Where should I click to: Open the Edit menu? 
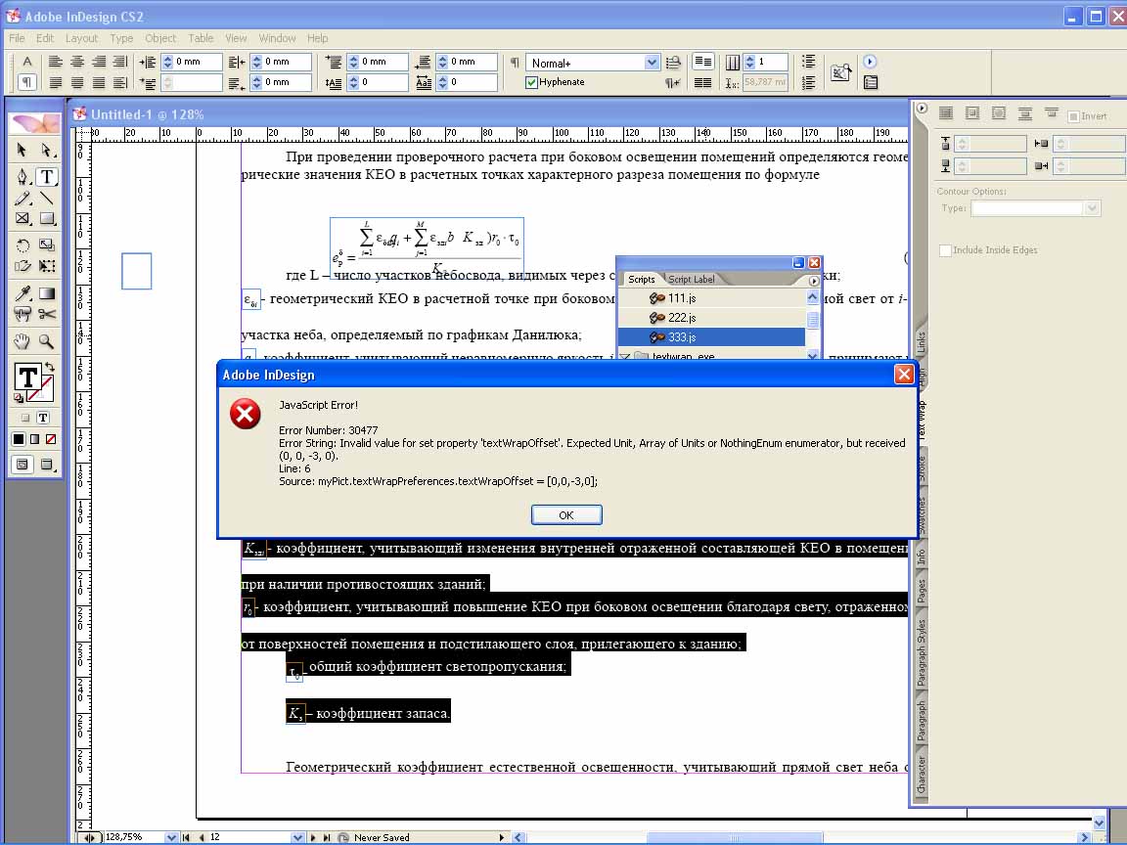click(x=45, y=38)
